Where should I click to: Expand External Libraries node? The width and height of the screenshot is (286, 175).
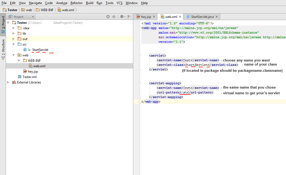(8, 82)
